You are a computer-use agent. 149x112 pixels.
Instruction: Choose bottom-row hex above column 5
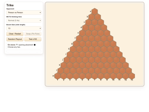click(82, 76)
